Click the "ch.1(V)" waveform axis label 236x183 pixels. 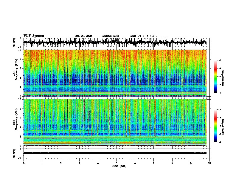pyautogui.click(x=14, y=42)
